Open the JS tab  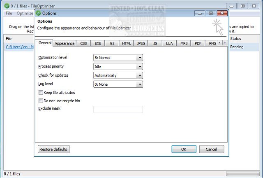155,43
